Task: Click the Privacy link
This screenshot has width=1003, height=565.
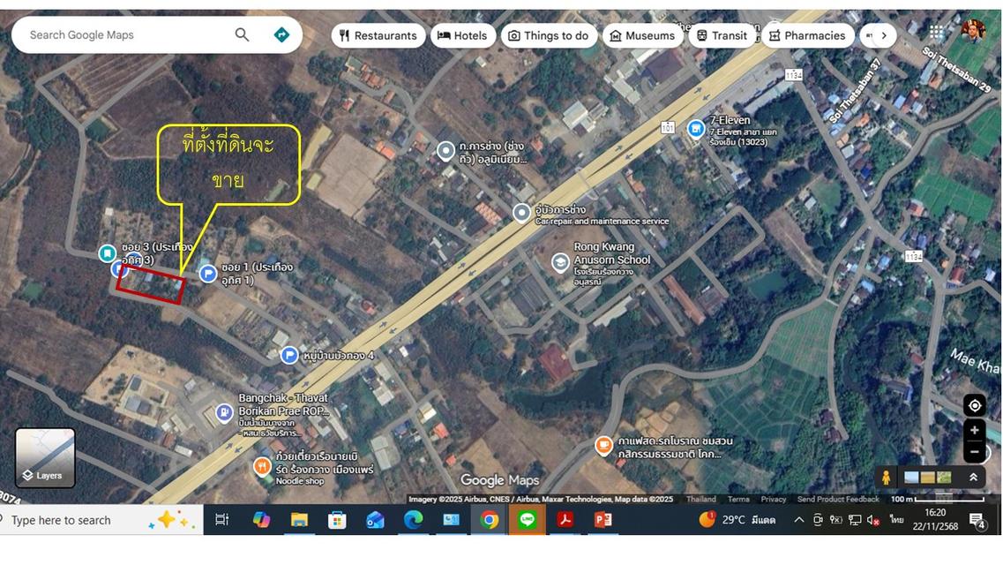Action: click(773, 499)
